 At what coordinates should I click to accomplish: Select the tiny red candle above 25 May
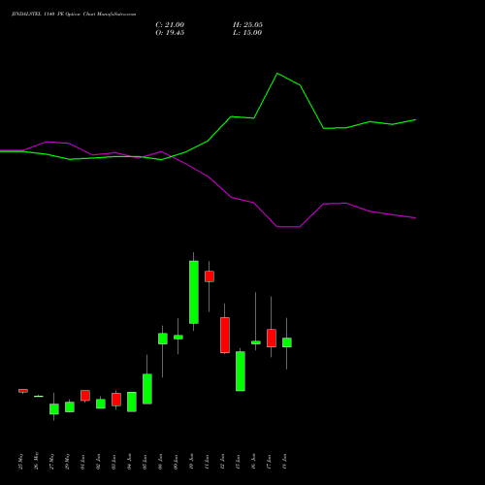point(23,391)
